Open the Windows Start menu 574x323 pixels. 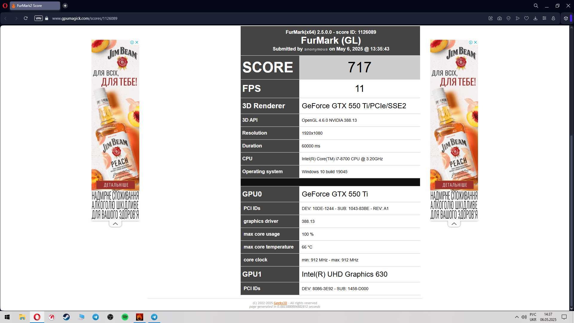tap(7, 317)
